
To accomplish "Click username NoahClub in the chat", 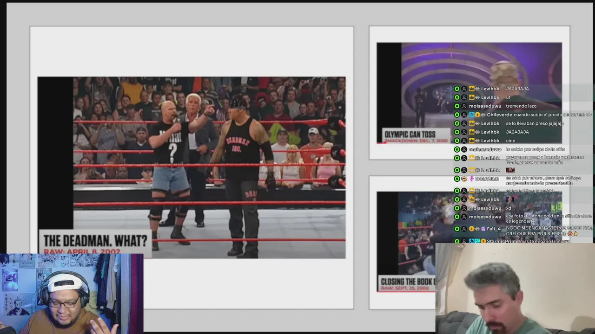I will pos(487,179).
